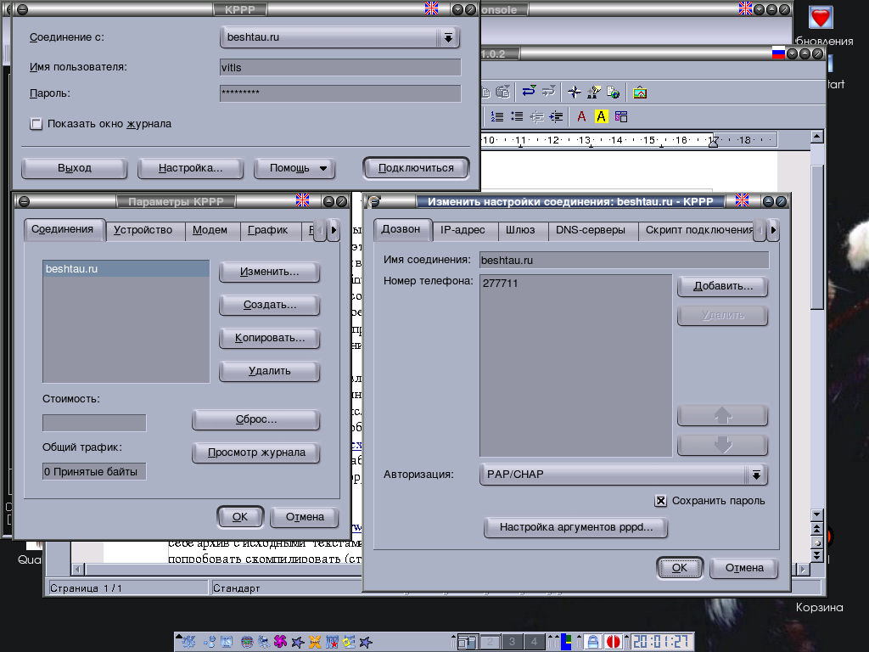This screenshot has width=869, height=652.
Task: Click the show-desktop windows icon in the pager
Action: 468,642
